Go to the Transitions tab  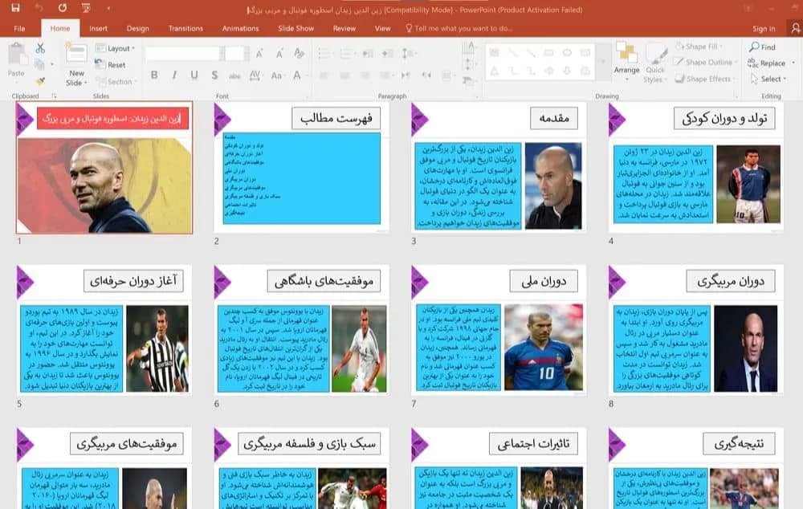click(185, 29)
